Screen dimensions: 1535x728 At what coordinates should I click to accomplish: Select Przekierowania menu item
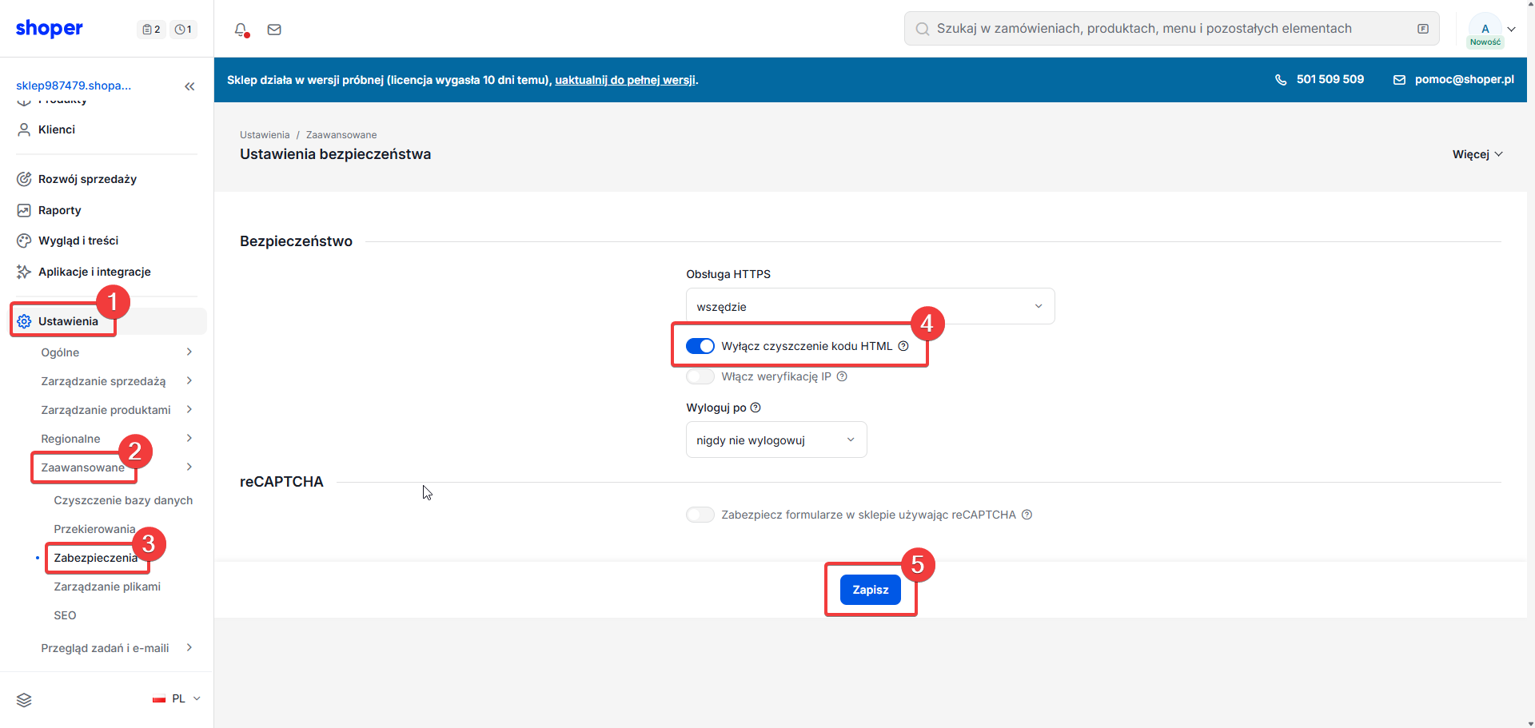tap(94, 529)
